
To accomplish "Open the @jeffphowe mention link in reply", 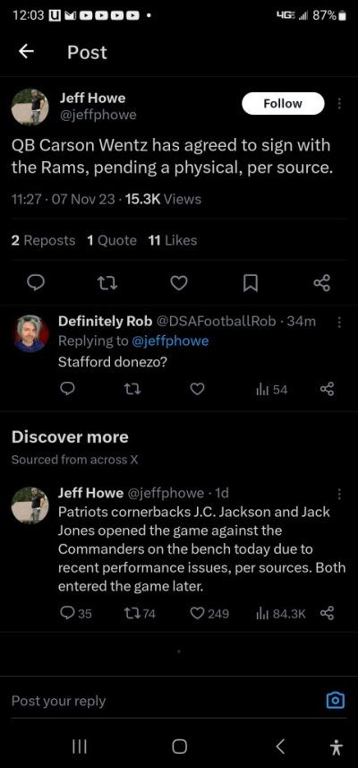I will coord(170,341).
